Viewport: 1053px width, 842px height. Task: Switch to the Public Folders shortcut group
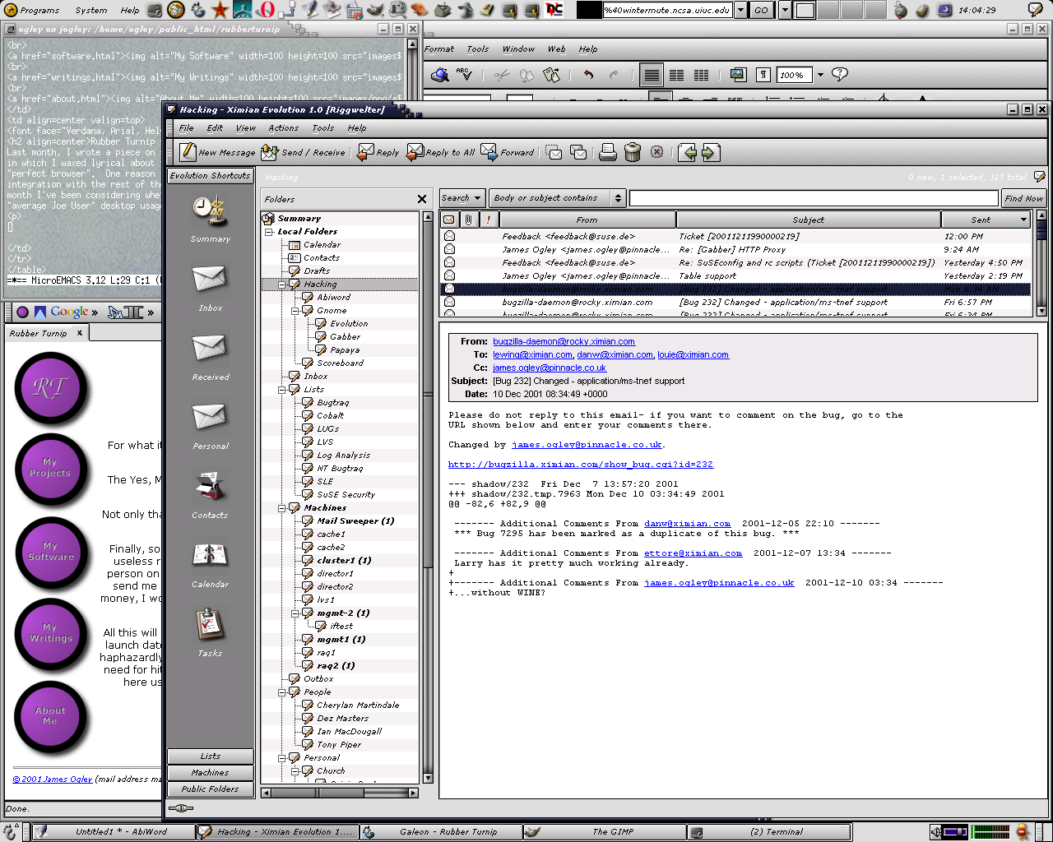211,789
